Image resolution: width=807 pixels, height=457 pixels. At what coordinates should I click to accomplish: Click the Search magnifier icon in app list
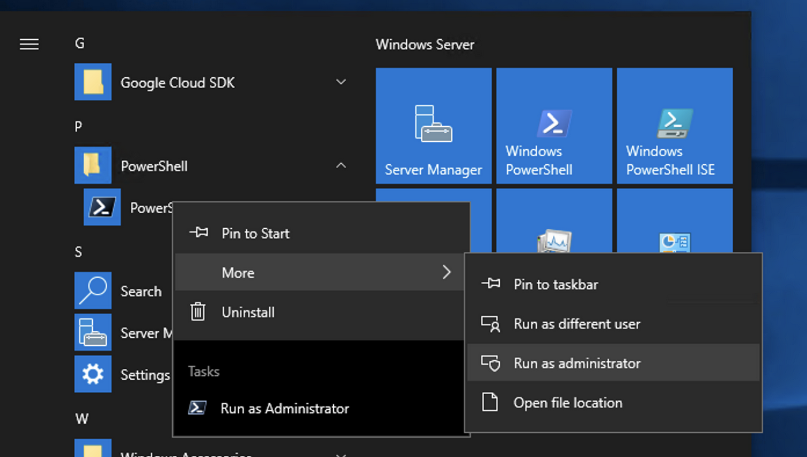tap(93, 290)
